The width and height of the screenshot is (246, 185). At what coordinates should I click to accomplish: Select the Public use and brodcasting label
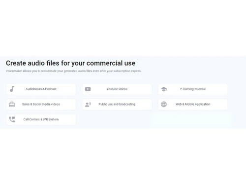pos(117,104)
